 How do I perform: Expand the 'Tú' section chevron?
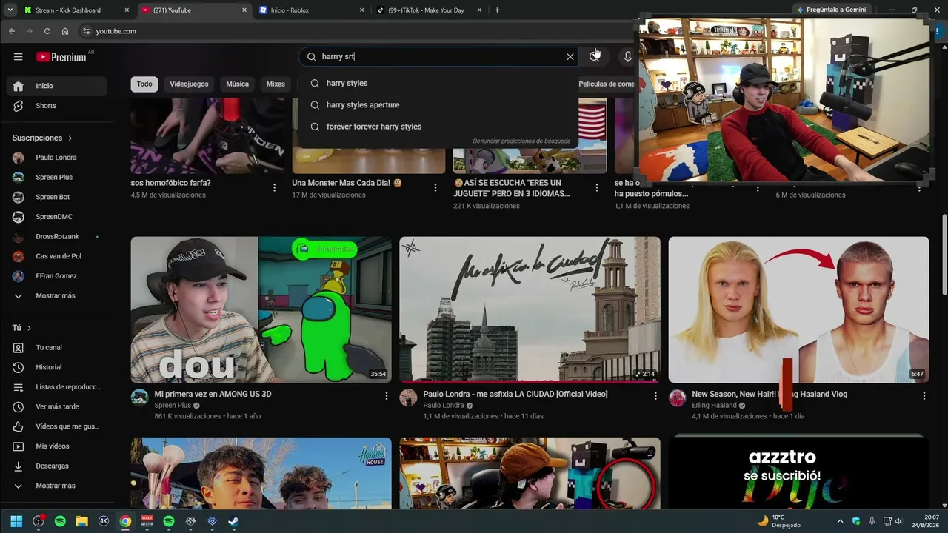pos(29,328)
